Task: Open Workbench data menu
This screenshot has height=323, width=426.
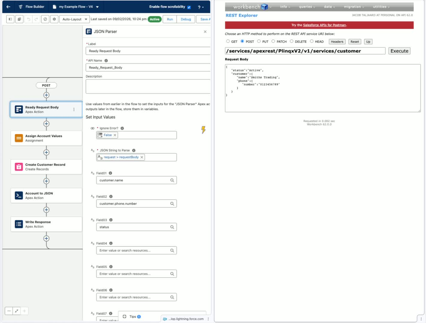Action: click(x=329, y=7)
